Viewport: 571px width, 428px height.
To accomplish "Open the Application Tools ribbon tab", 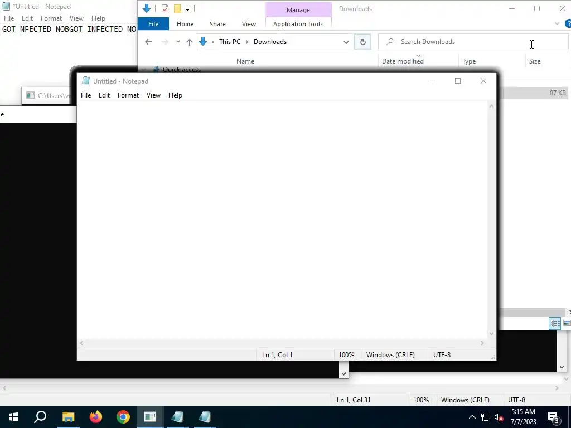I will (x=298, y=24).
